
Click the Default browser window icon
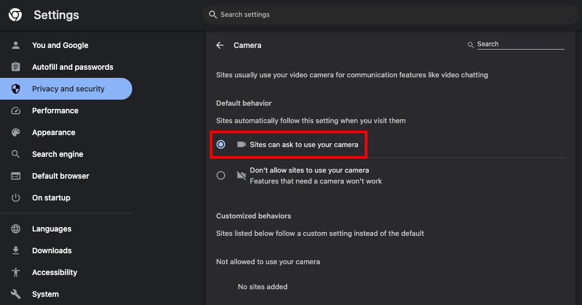tap(16, 176)
